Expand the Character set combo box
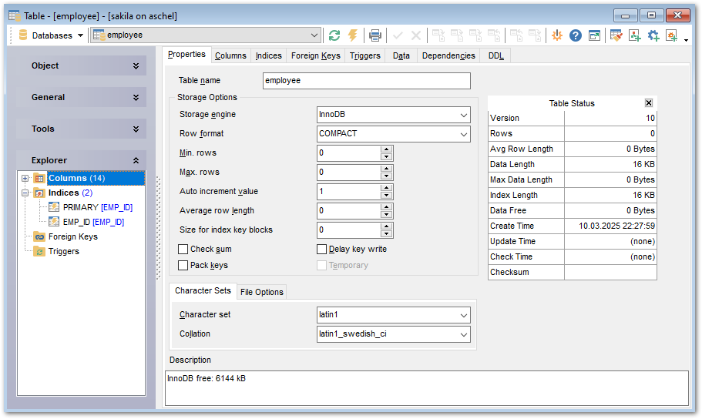The width and height of the screenshot is (702, 419). coord(463,315)
